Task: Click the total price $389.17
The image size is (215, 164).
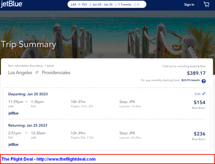Action: (x=196, y=73)
